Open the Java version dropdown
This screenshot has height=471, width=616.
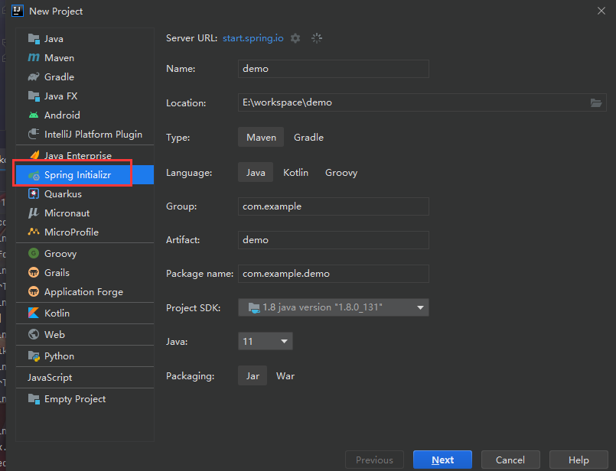266,341
